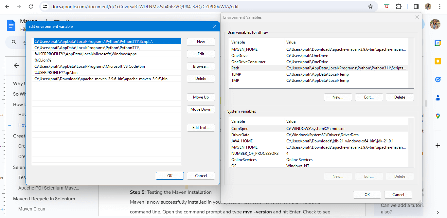The height and width of the screenshot is (218, 447).
Task: Open Chrome's three-dot menu
Action: tap(440, 6)
